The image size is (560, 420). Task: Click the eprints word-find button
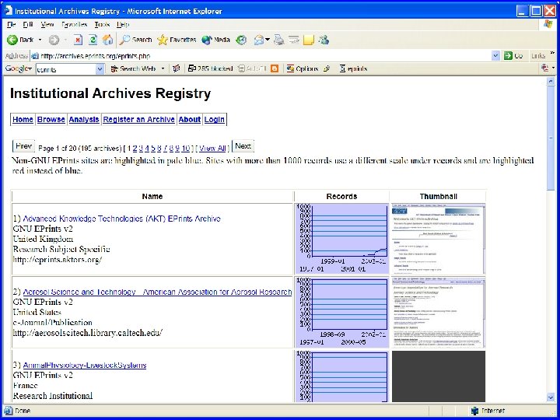(353, 68)
